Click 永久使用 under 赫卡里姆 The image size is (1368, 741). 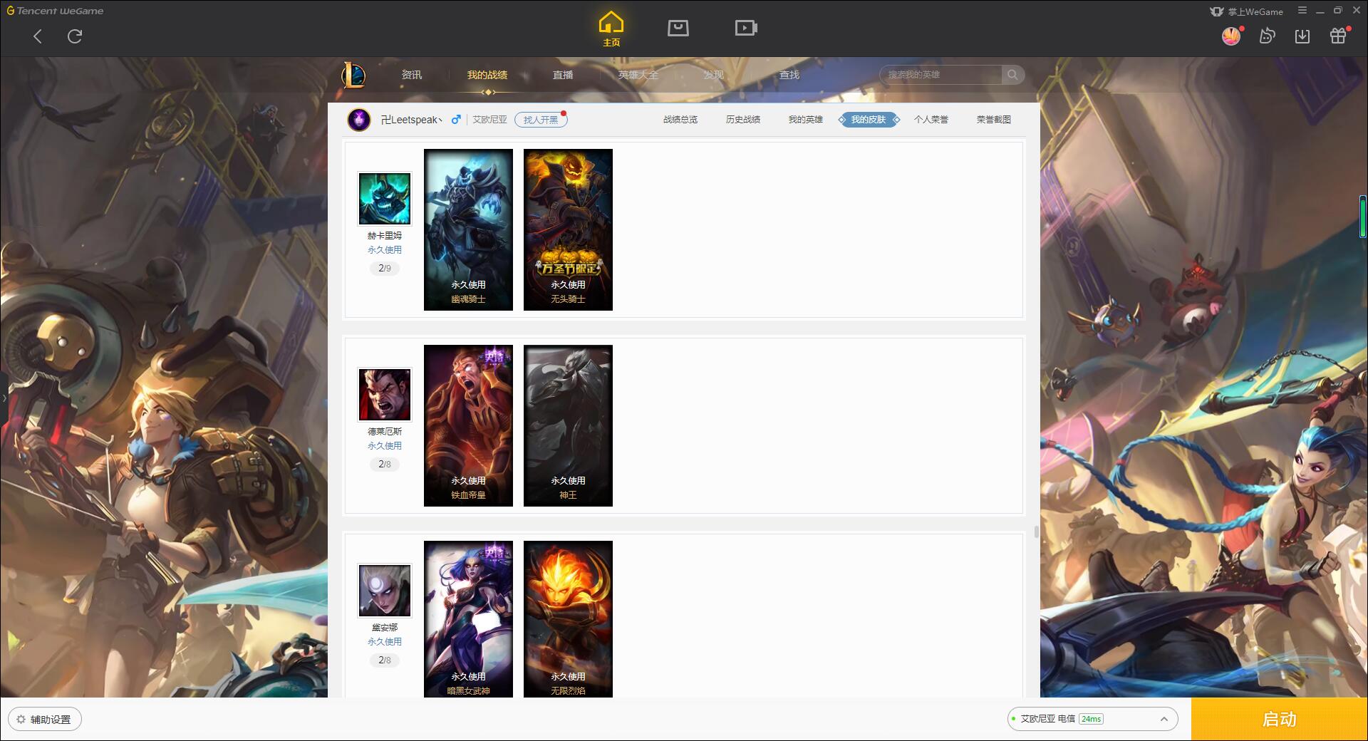tap(385, 250)
